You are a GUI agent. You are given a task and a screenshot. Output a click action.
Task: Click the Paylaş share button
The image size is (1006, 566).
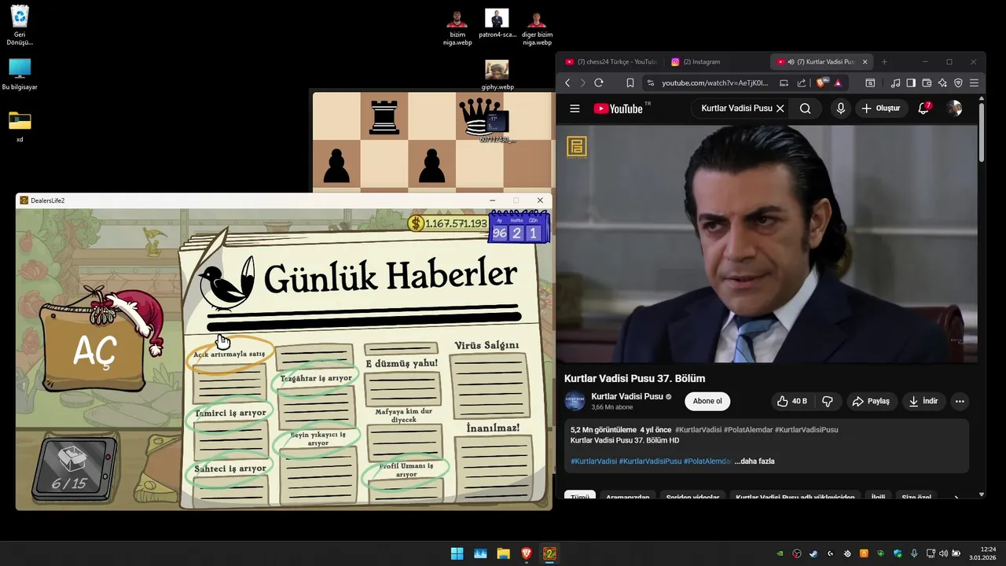[x=871, y=401]
